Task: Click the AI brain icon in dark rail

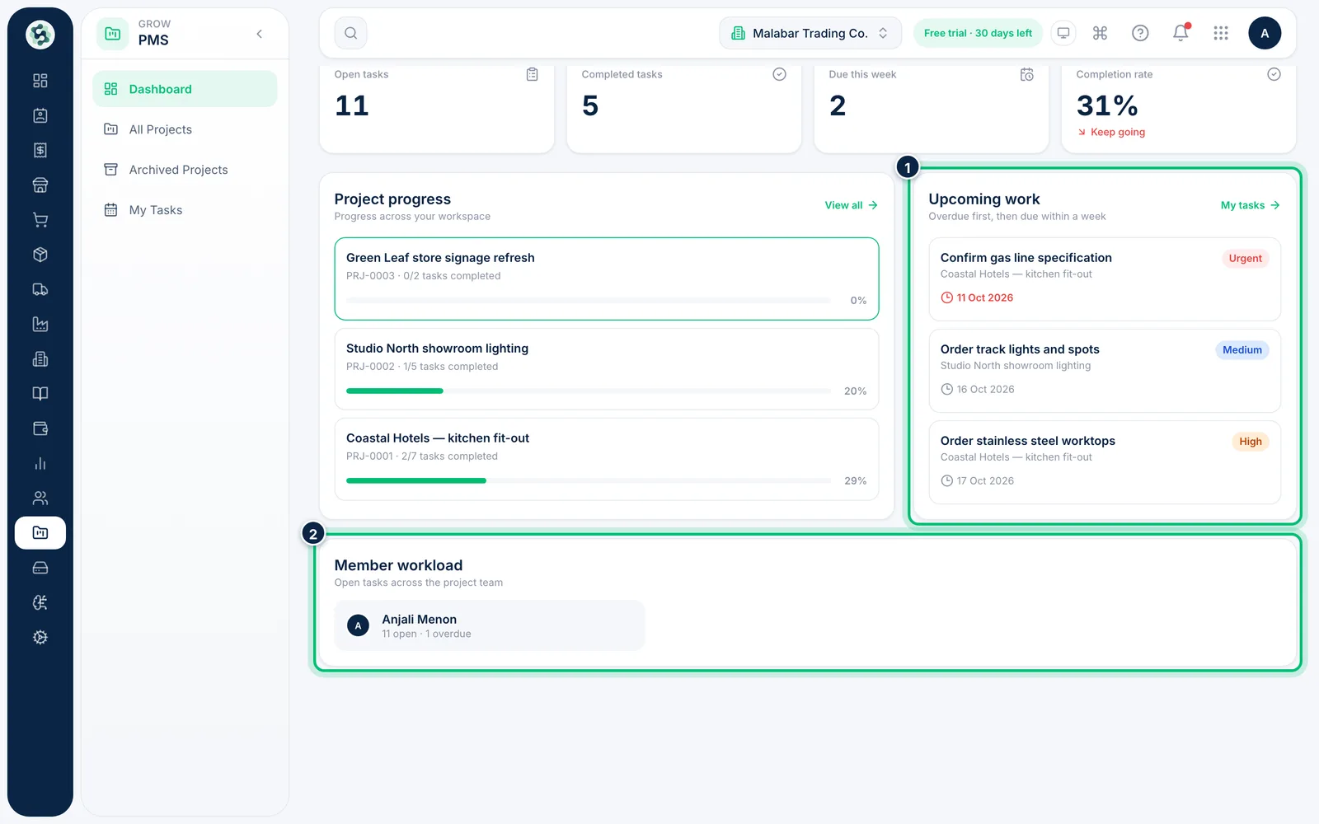Action: tap(40, 602)
